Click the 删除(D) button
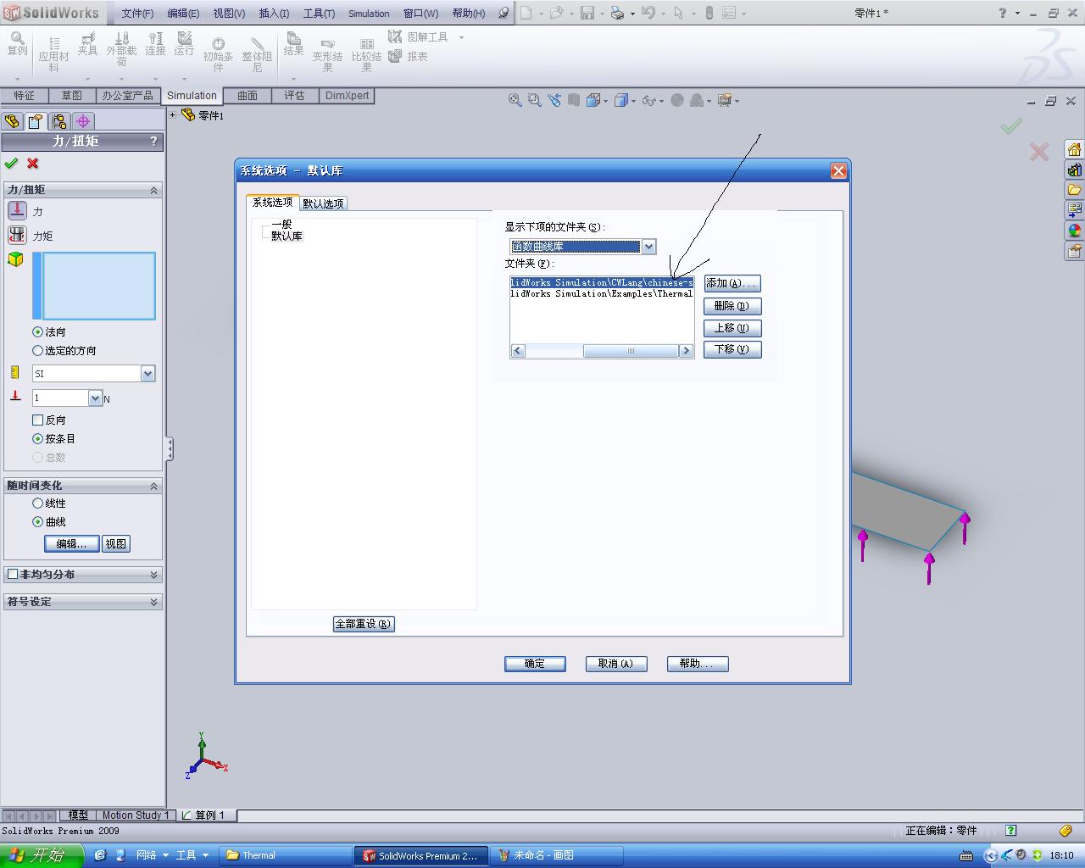This screenshot has width=1085, height=868. [732, 306]
